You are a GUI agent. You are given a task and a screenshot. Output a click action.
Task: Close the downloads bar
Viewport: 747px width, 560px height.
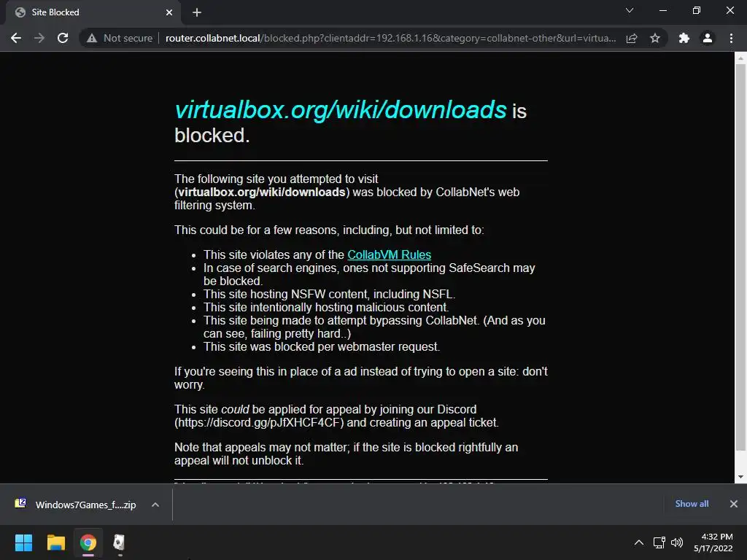coord(734,504)
